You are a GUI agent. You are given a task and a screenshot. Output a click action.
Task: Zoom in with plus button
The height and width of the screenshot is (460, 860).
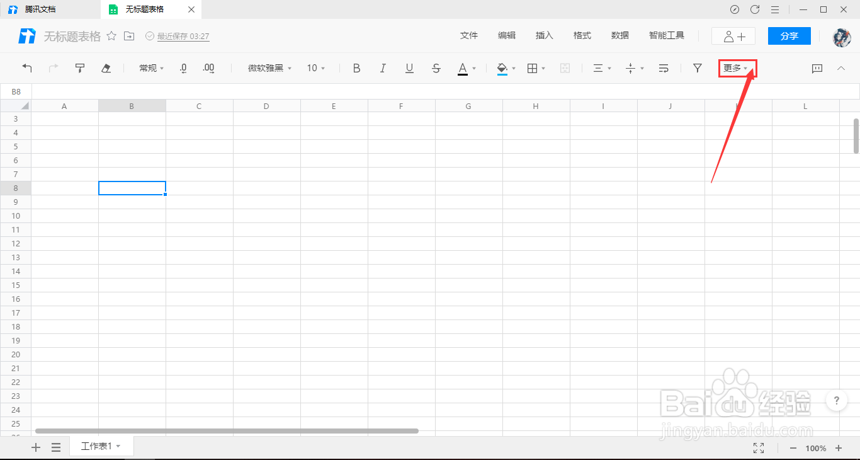tap(839, 448)
